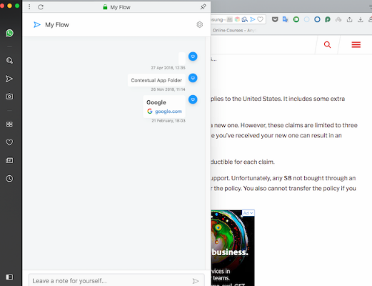Click the dark blue ring extension icon
Viewport: 372px width, 286px height.
click(317, 19)
